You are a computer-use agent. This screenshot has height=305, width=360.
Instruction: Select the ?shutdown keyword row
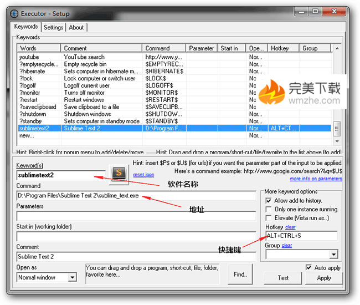[x=174, y=114]
